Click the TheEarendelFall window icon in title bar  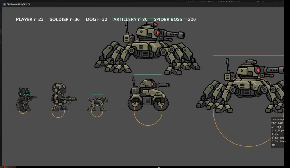click(x=5, y=5)
